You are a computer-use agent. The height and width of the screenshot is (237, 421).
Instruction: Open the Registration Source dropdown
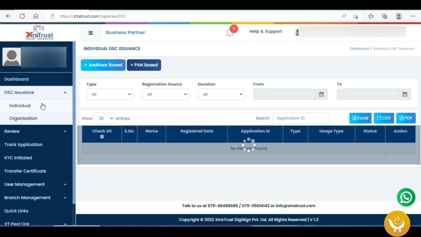coord(165,94)
